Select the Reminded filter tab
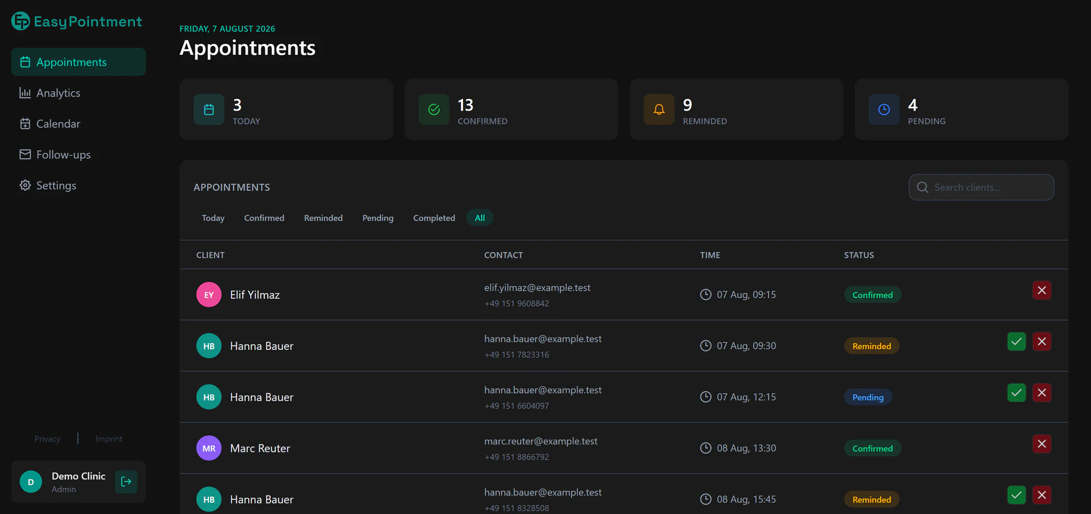This screenshot has height=514, width=1091. click(x=323, y=218)
